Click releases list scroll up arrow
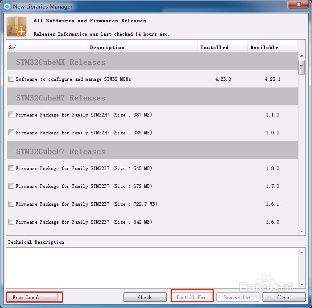The image size is (312, 308). point(302,56)
